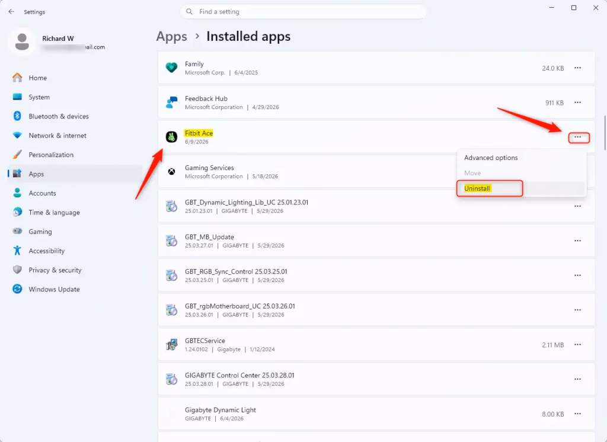The width and height of the screenshot is (607, 442).
Task: Open the three-dot menu for Fitbit Ace
Action: 577,137
